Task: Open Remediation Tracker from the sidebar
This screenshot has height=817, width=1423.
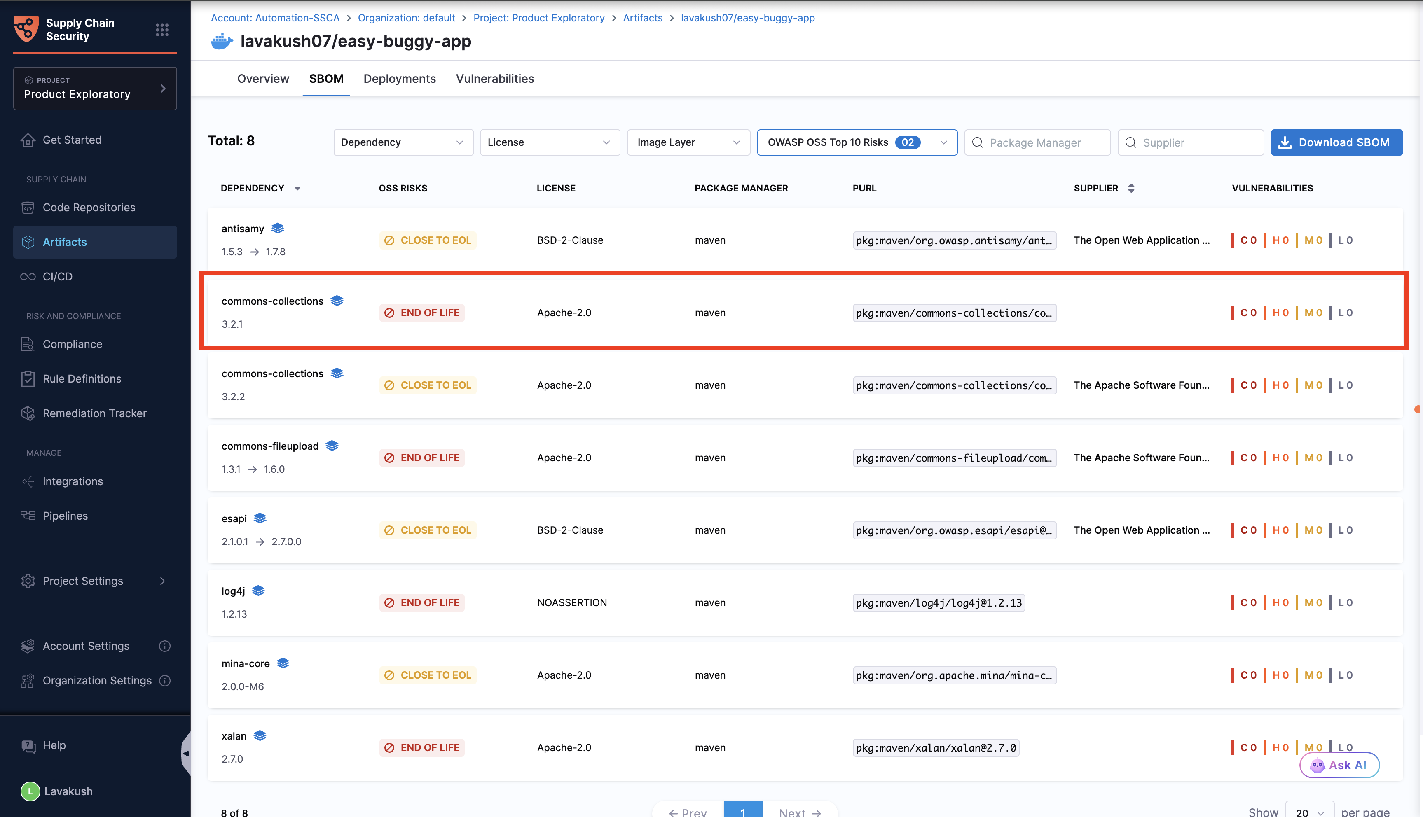Action: pyautogui.click(x=94, y=413)
